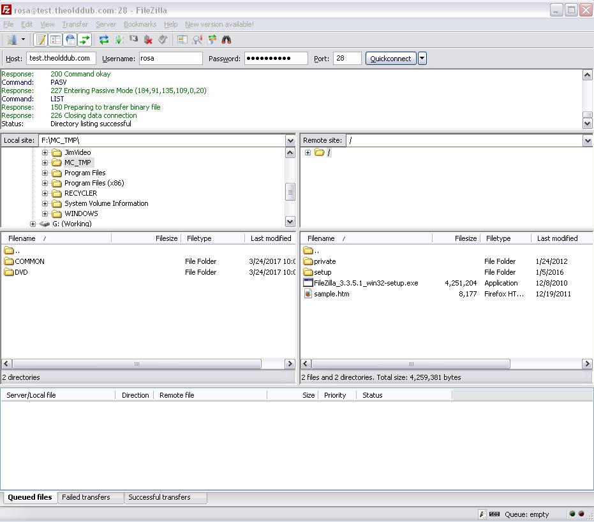Click the binoculars search remote files icon
The width and height of the screenshot is (594, 522).
coord(226,40)
